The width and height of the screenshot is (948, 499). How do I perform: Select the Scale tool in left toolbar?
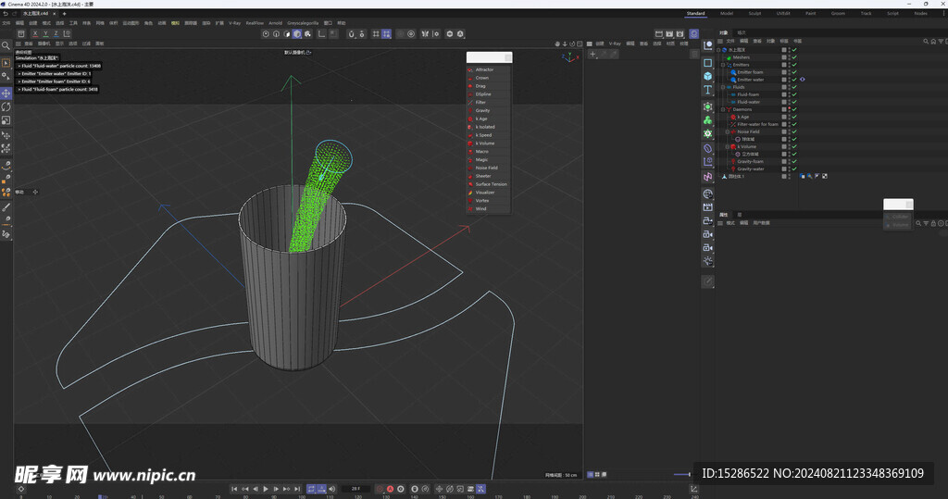tap(6, 120)
